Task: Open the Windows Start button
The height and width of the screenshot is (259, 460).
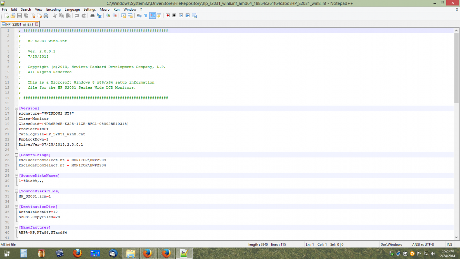Action: click(x=7, y=253)
